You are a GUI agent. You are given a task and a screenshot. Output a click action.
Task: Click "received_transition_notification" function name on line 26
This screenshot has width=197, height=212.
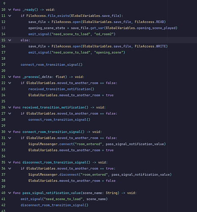pyautogui.click(x=53, y=107)
